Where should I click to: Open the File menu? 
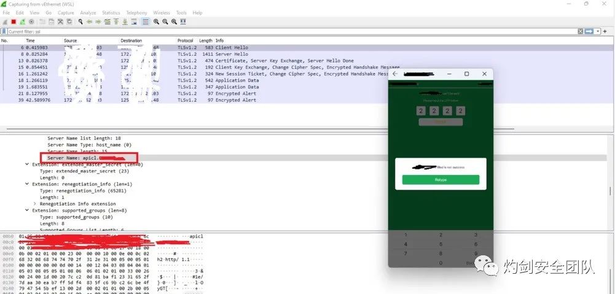coord(6,13)
